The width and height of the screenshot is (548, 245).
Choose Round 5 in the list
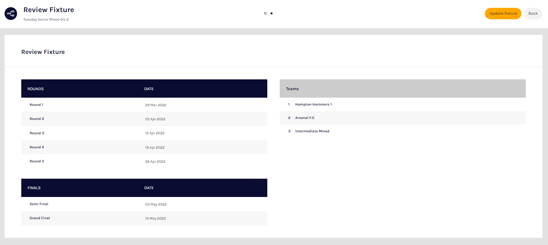(37, 161)
